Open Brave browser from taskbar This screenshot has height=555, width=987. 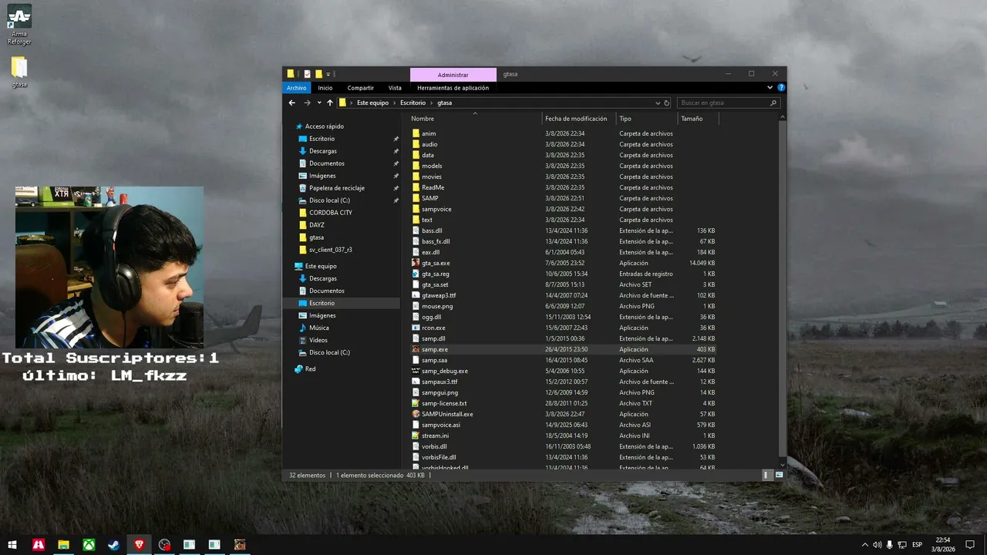(x=139, y=544)
